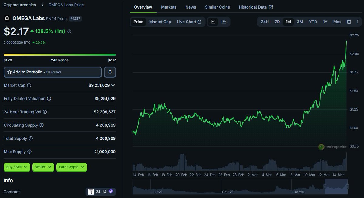Click Oct '25 on the navigator timeline
The height and width of the screenshot is (198, 364).
[227, 192]
